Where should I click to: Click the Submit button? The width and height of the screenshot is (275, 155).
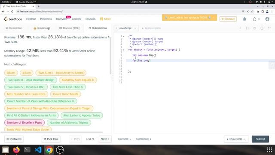[x=260, y=139]
